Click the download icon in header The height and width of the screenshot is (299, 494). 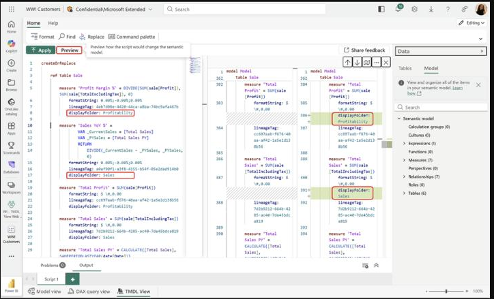point(431,9)
